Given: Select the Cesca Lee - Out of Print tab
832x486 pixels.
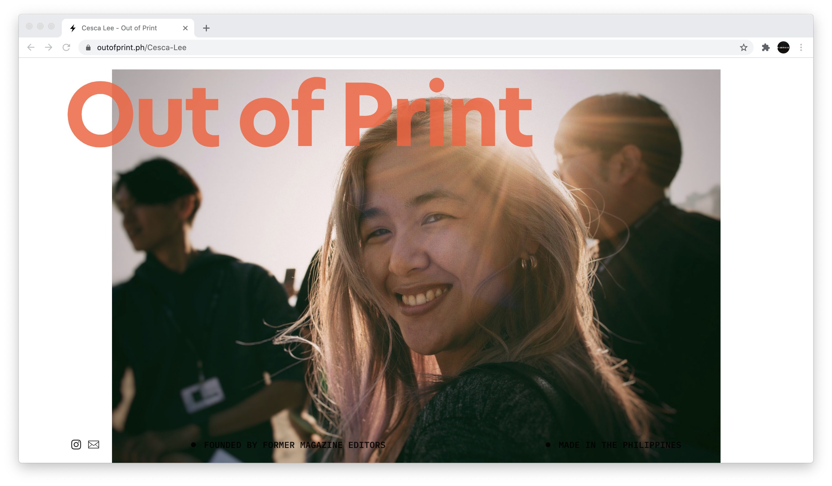Looking at the screenshot, I should coord(119,28).
